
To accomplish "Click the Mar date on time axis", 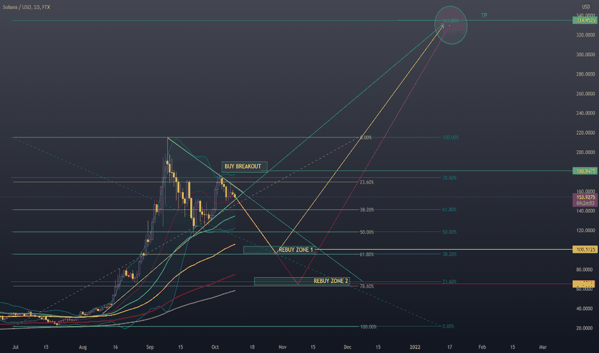I will pyautogui.click(x=542, y=347).
